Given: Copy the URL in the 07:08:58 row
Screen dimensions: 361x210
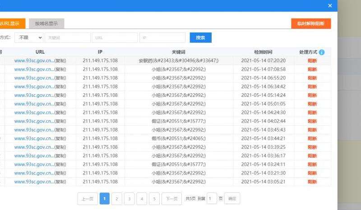Looking at the screenshot, I should coord(60,69).
